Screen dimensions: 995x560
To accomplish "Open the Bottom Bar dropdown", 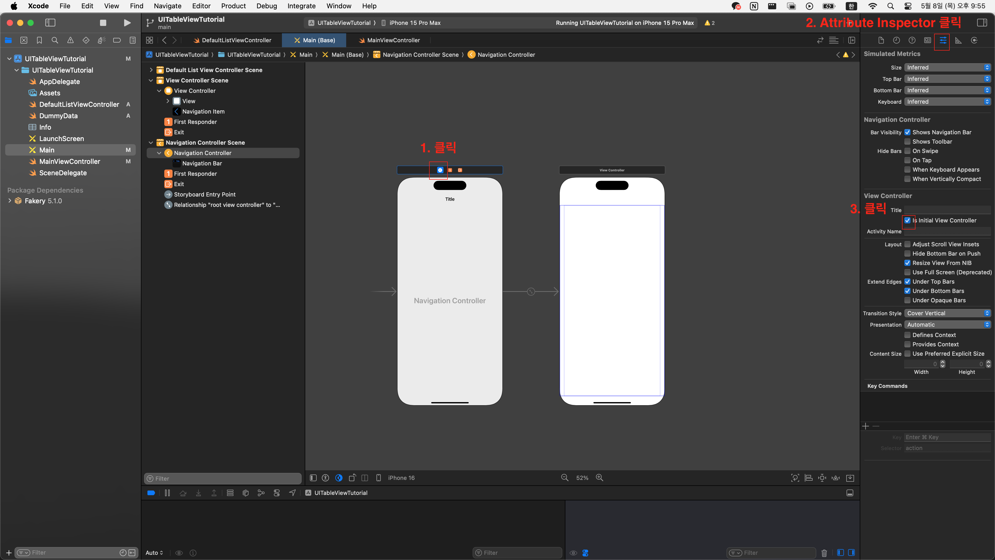I will [x=948, y=90].
